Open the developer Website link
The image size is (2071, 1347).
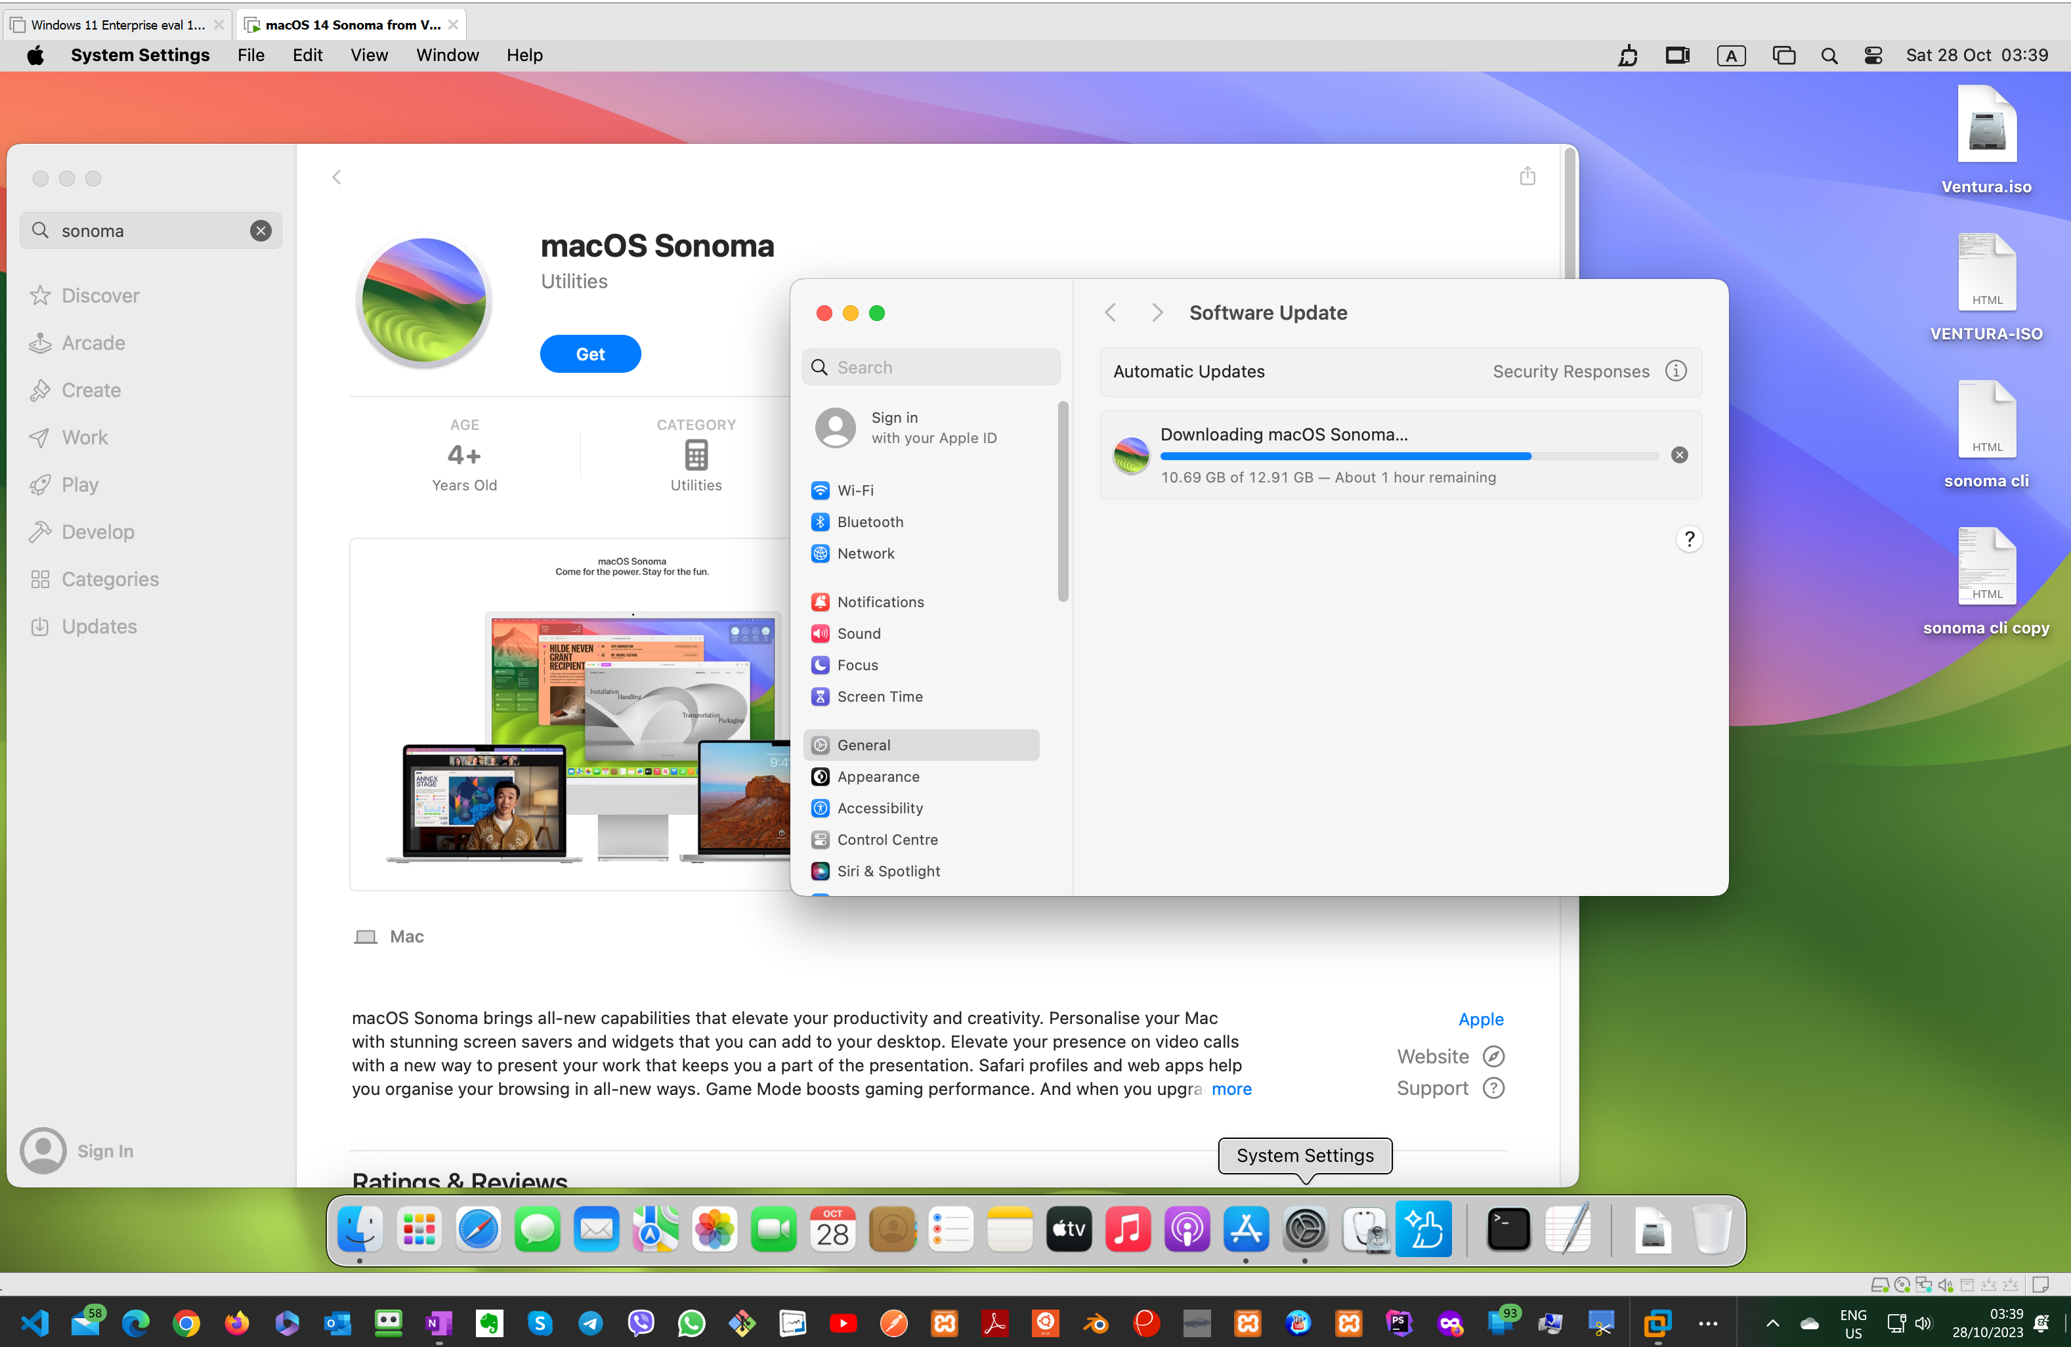point(1449,1056)
